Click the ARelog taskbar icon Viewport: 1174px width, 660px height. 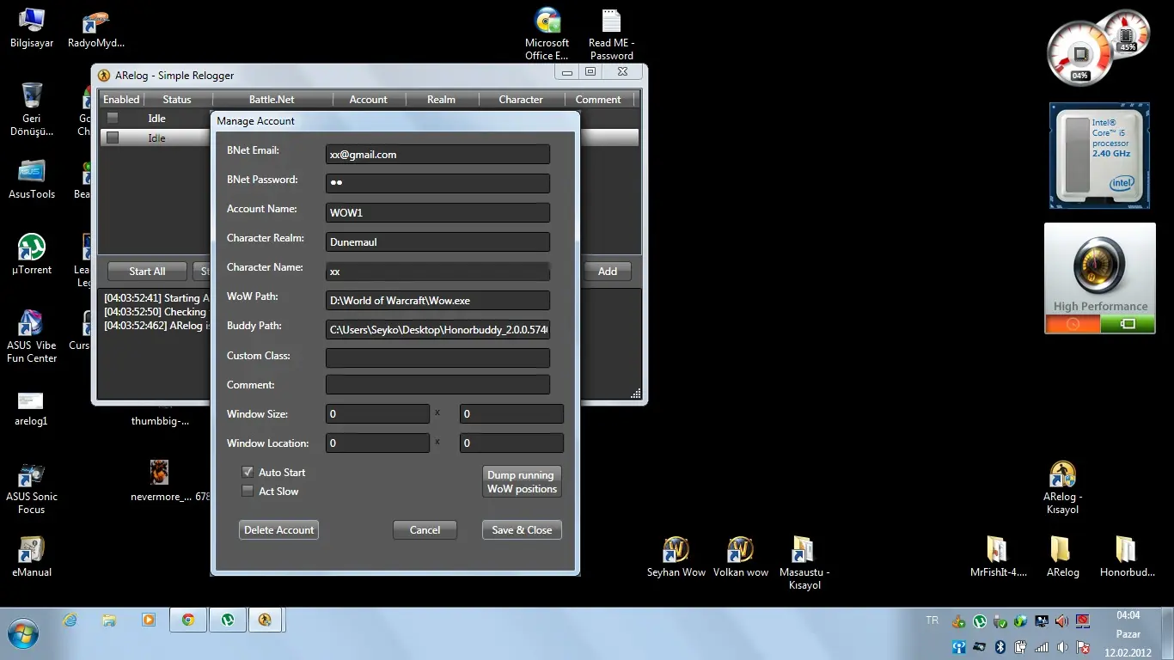click(266, 620)
